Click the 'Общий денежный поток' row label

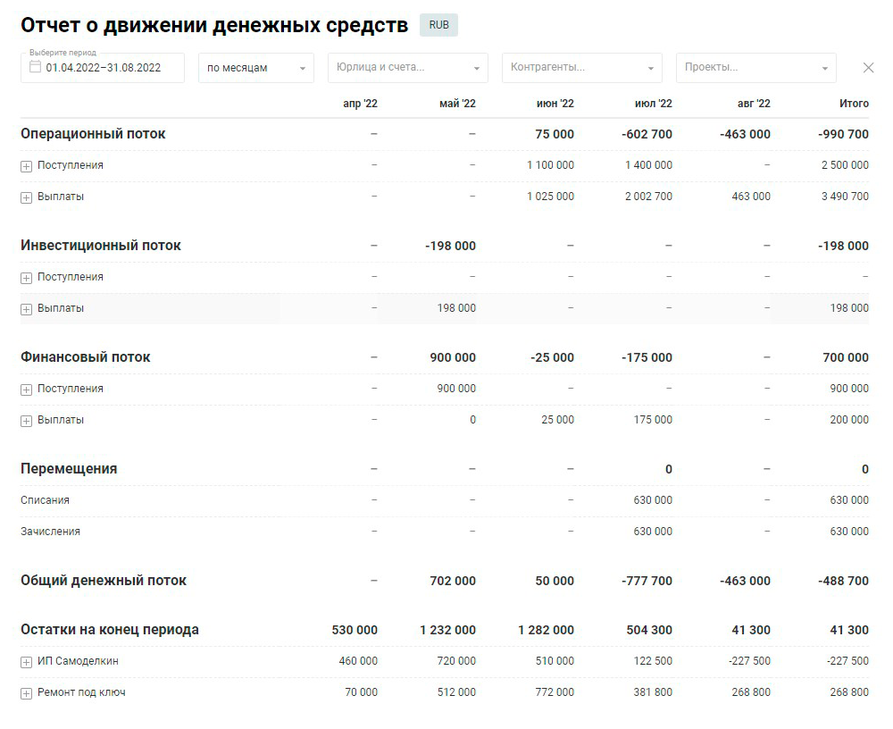coord(104,581)
